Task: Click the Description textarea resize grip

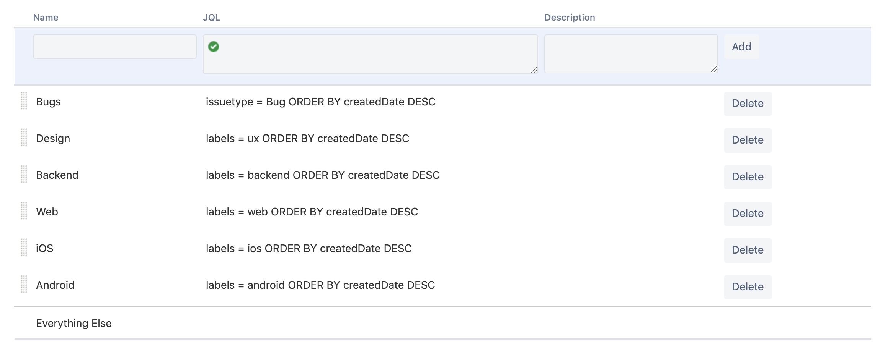Action: pyautogui.click(x=713, y=69)
